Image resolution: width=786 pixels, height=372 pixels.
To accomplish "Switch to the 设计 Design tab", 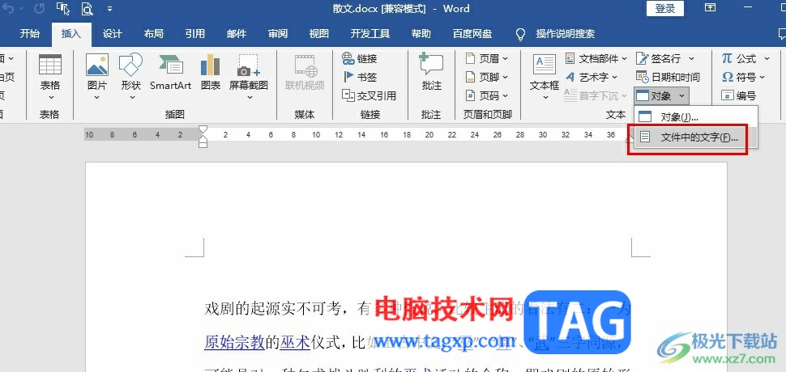I will click(113, 34).
